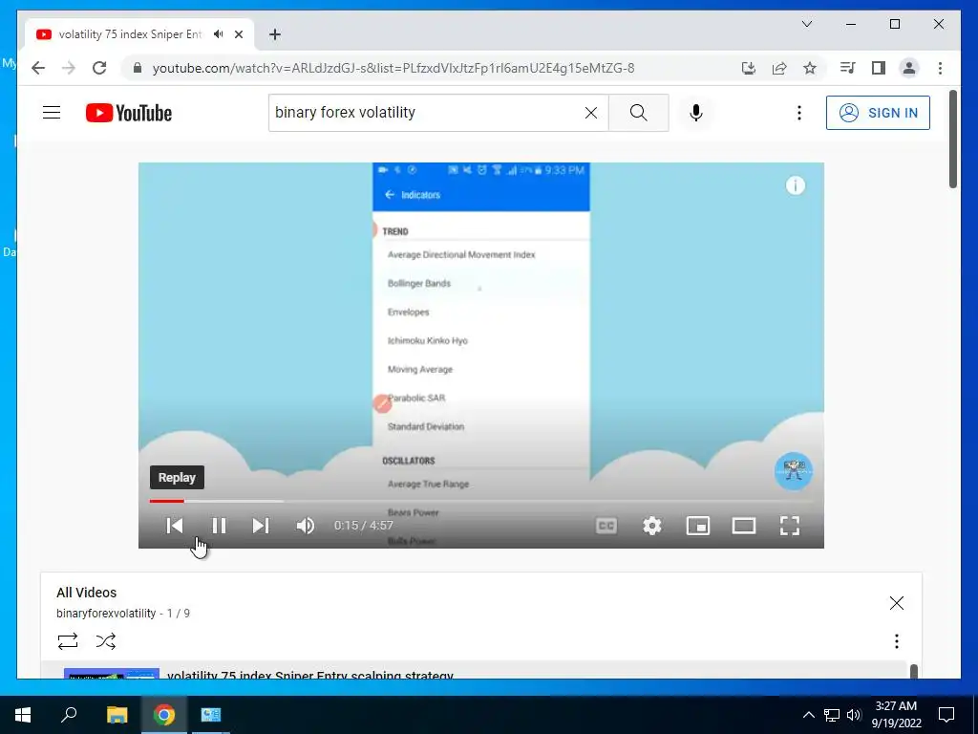
Task: Open binaryforexvolatility channel link
Action: click(106, 614)
